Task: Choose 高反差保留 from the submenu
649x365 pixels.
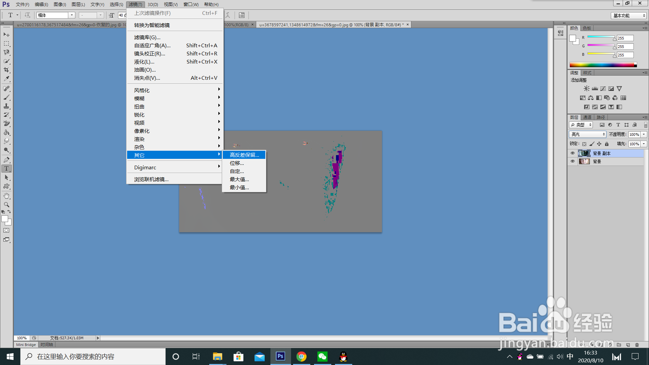Action: [x=244, y=155]
